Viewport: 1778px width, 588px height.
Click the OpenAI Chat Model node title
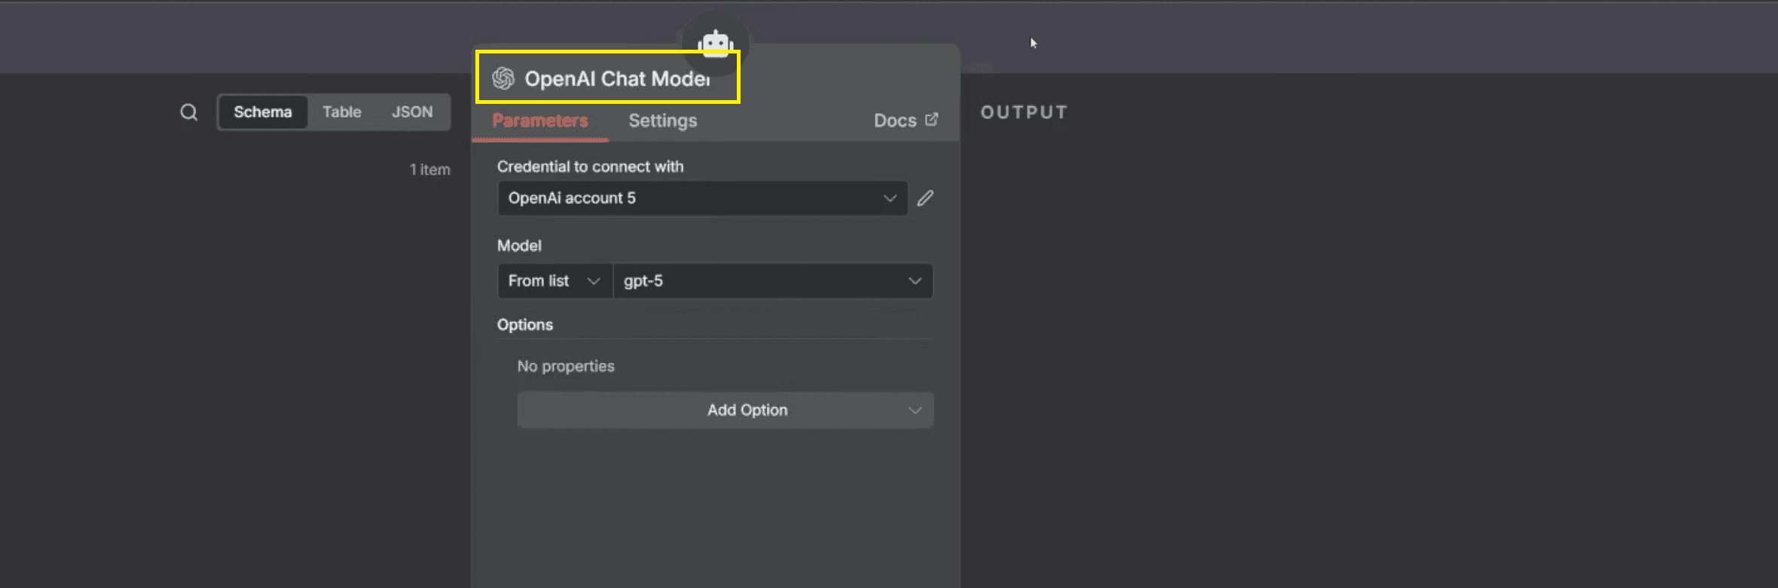point(617,79)
